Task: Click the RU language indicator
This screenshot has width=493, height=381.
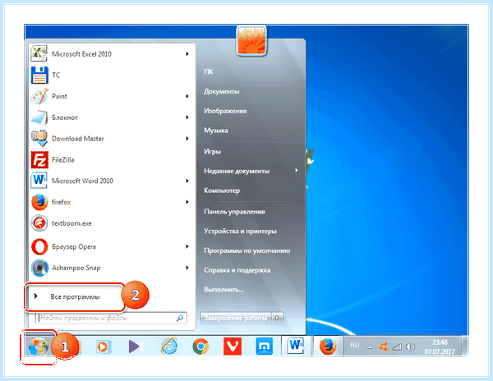Action: (x=355, y=345)
